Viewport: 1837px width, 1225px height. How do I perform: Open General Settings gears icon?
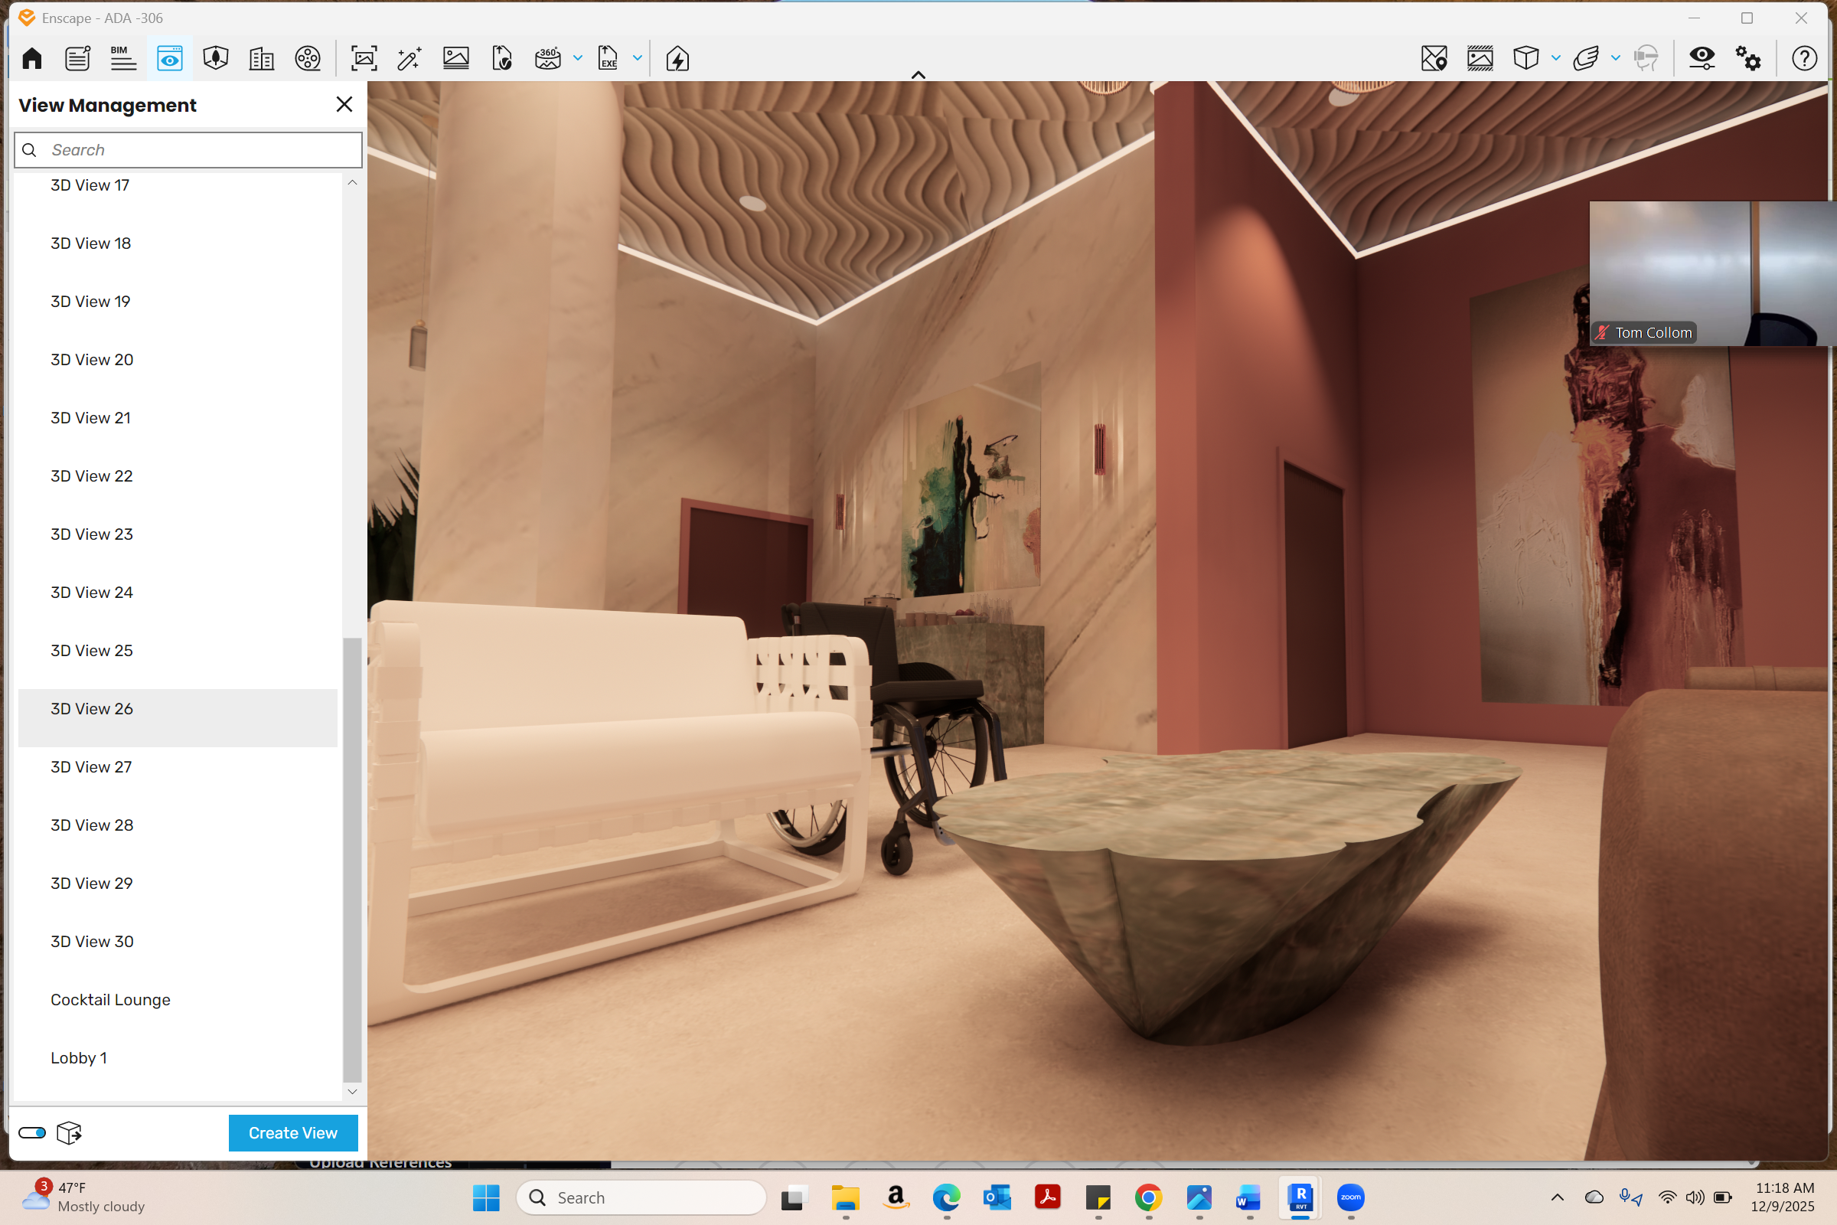click(1748, 59)
